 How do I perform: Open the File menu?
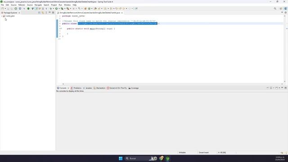[2, 5]
